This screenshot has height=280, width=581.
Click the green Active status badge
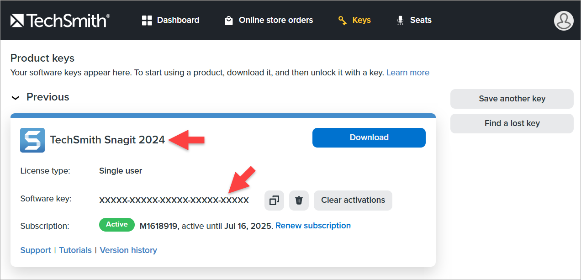[117, 225]
